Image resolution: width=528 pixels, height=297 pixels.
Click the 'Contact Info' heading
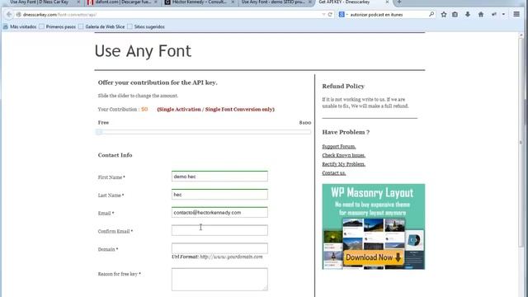[115, 155]
